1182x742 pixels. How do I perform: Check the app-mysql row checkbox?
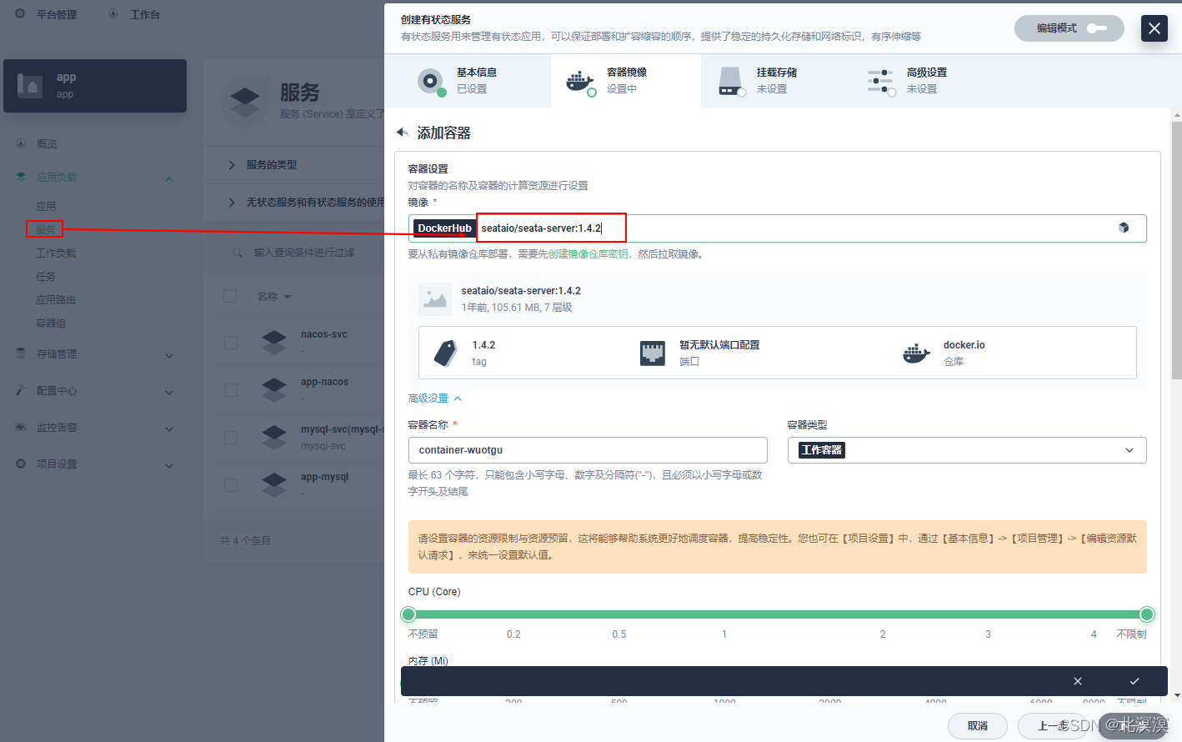(x=231, y=485)
